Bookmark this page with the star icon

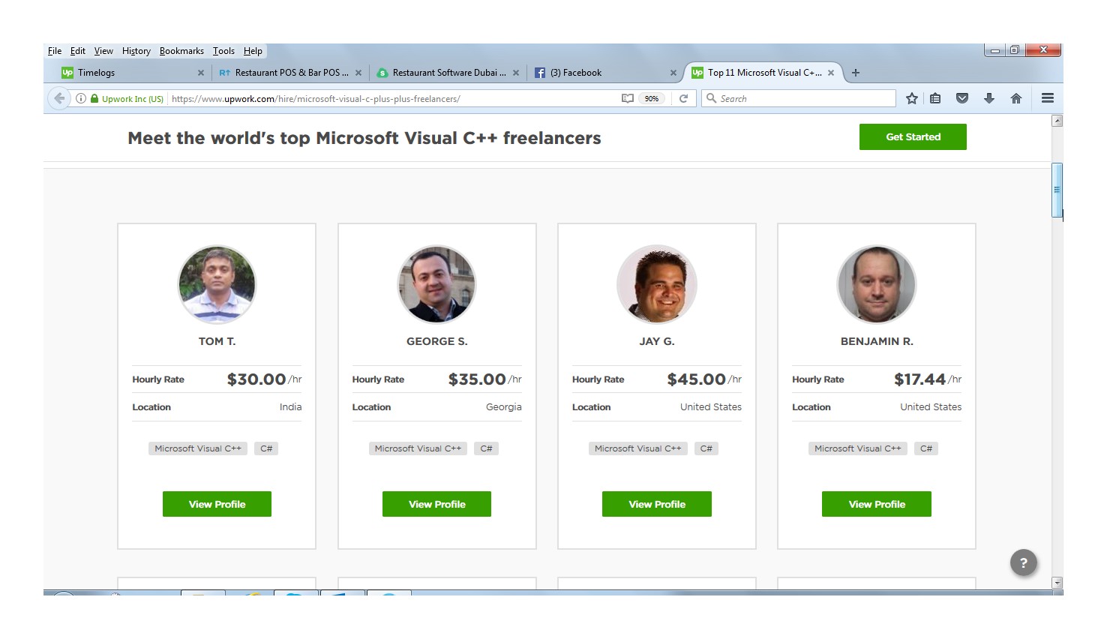point(912,98)
